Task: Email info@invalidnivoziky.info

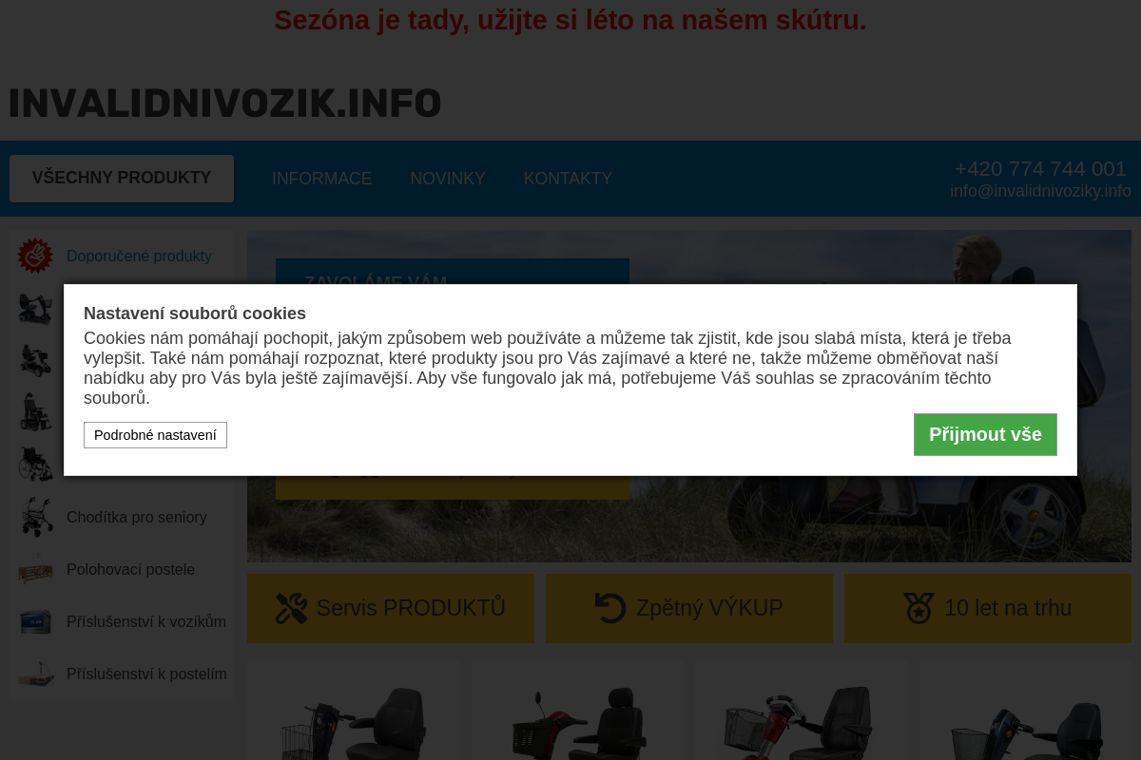Action: click(x=1040, y=191)
